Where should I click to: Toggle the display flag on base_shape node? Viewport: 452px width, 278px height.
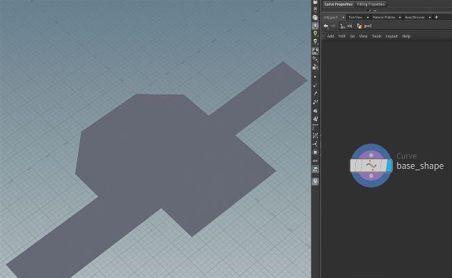pos(388,165)
